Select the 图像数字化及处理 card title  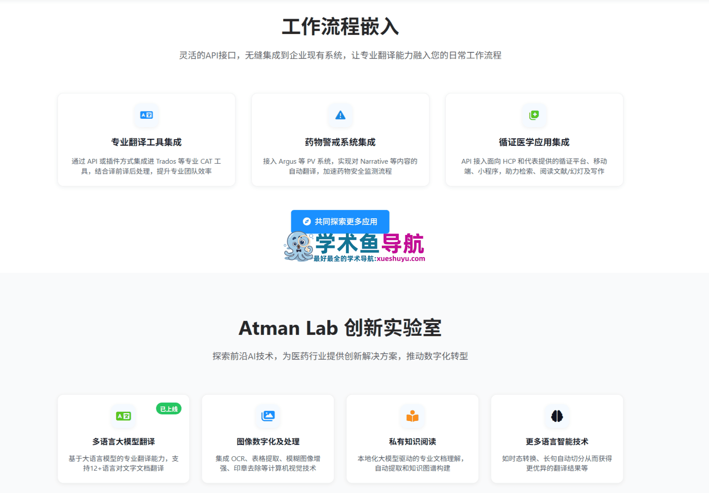click(x=268, y=442)
